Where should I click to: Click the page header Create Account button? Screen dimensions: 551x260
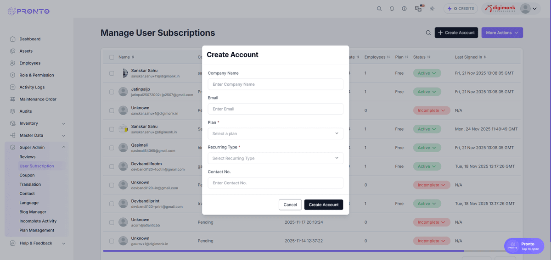(x=456, y=33)
